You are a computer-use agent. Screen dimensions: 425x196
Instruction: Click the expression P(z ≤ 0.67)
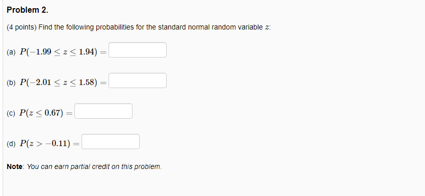41,113
